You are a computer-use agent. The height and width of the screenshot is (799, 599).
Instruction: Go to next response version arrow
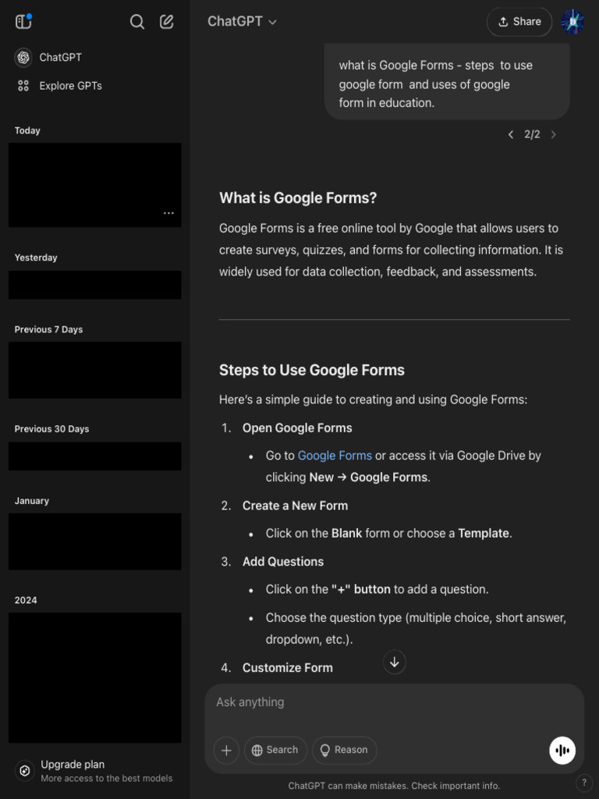[554, 134]
